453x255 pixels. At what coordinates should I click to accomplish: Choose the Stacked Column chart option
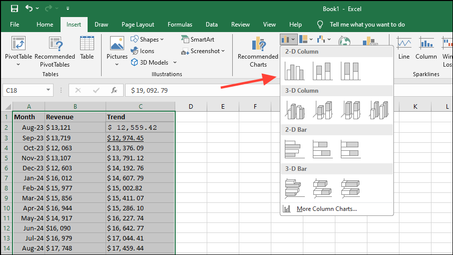pos(322,71)
